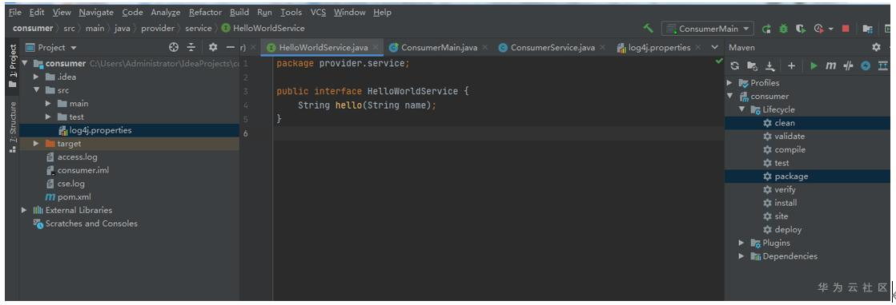The height and width of the screenshot is (305, 896).
Task: Close the ConsumerMain.java tab
Action: [x=484, y=47]
